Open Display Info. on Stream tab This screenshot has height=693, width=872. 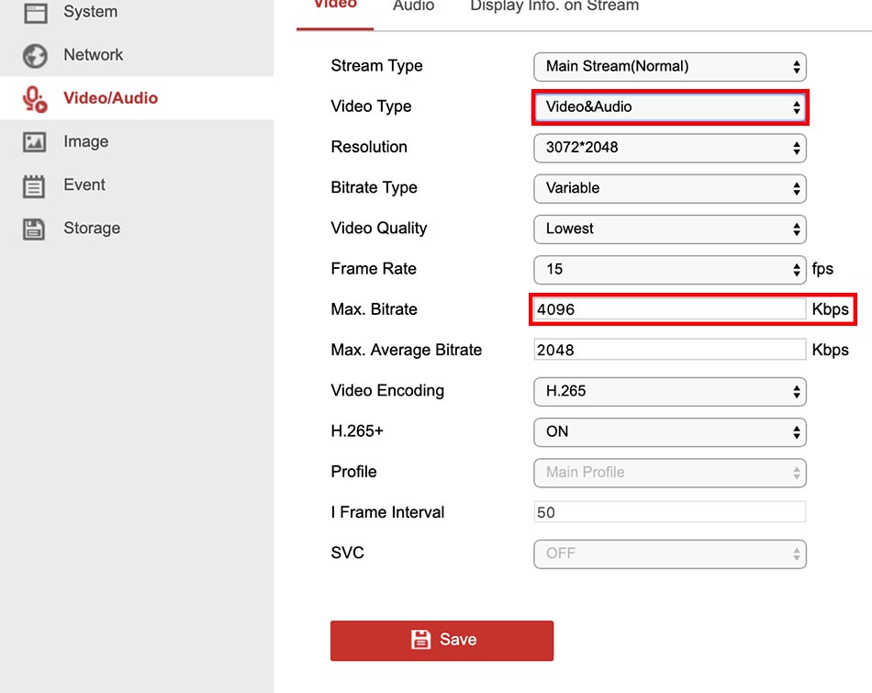(554, 6)
